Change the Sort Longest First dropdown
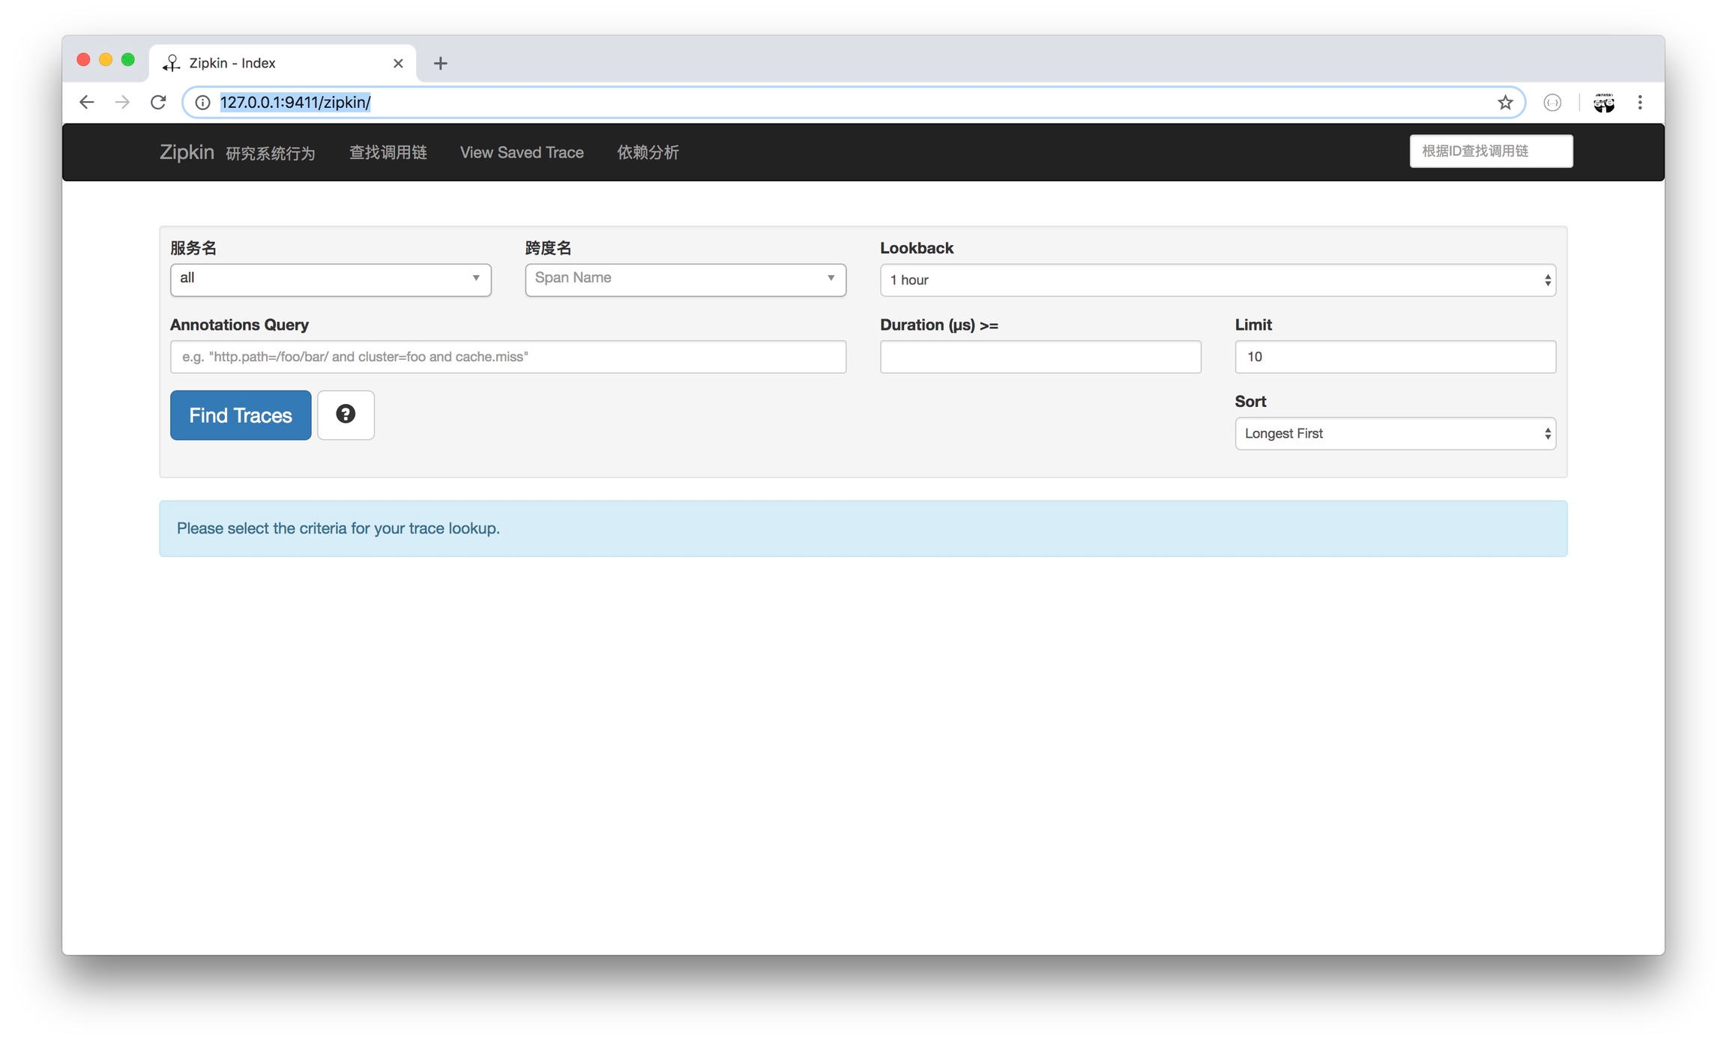Viewport: 1727px width, 1044px height. pos(1395,434)
